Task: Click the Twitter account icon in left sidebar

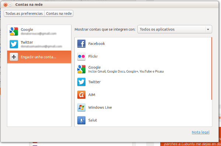Action: point(14,44)
